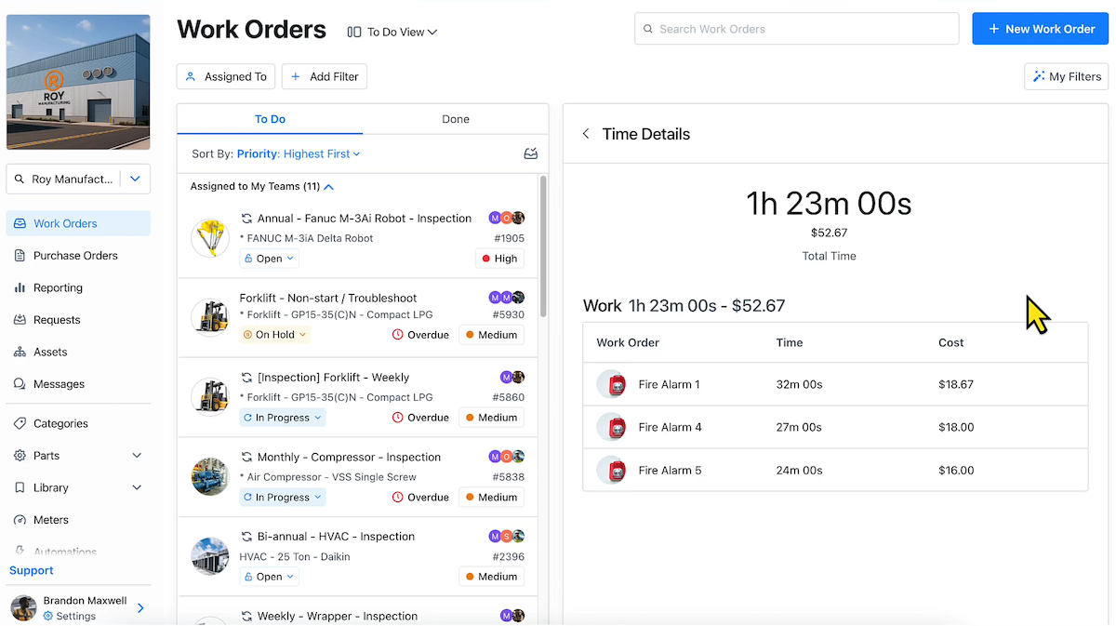Image resolution: width=1116 pixels, height=626 pixels.
Task: Click the Categories tag icon
Action: 20,423
